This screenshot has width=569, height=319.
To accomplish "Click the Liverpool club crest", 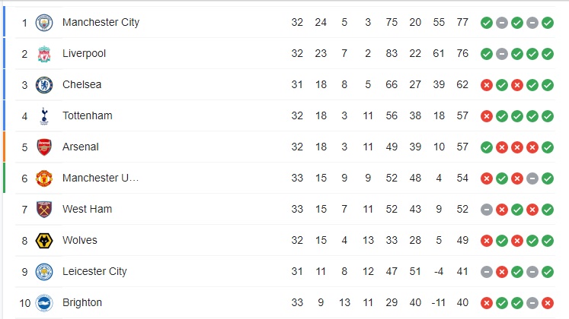I will [44, 53].
